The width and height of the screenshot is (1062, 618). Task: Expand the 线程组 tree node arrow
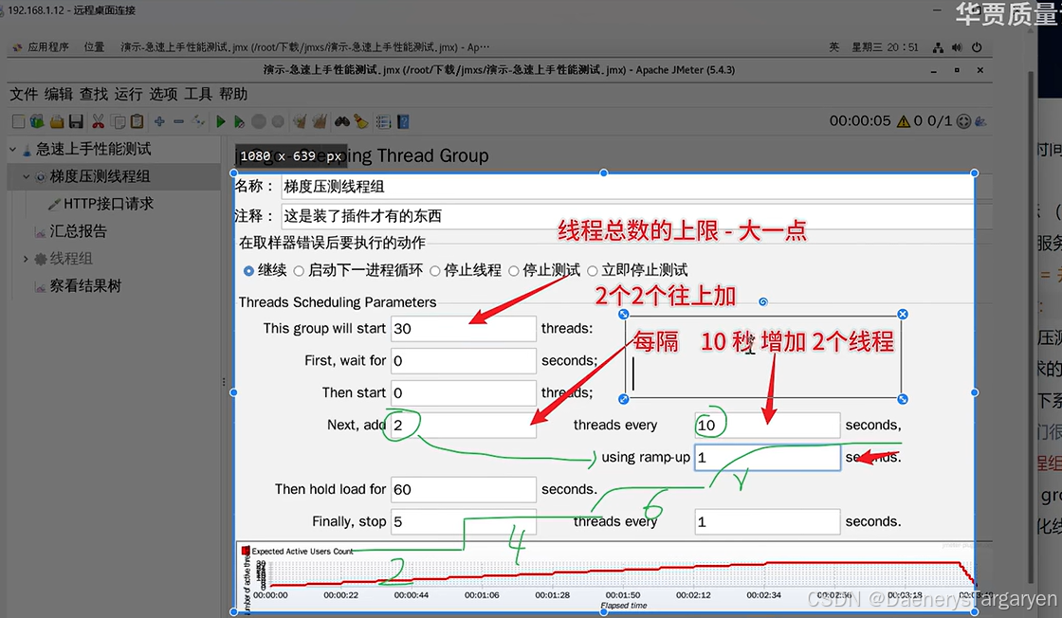[26, 259]
